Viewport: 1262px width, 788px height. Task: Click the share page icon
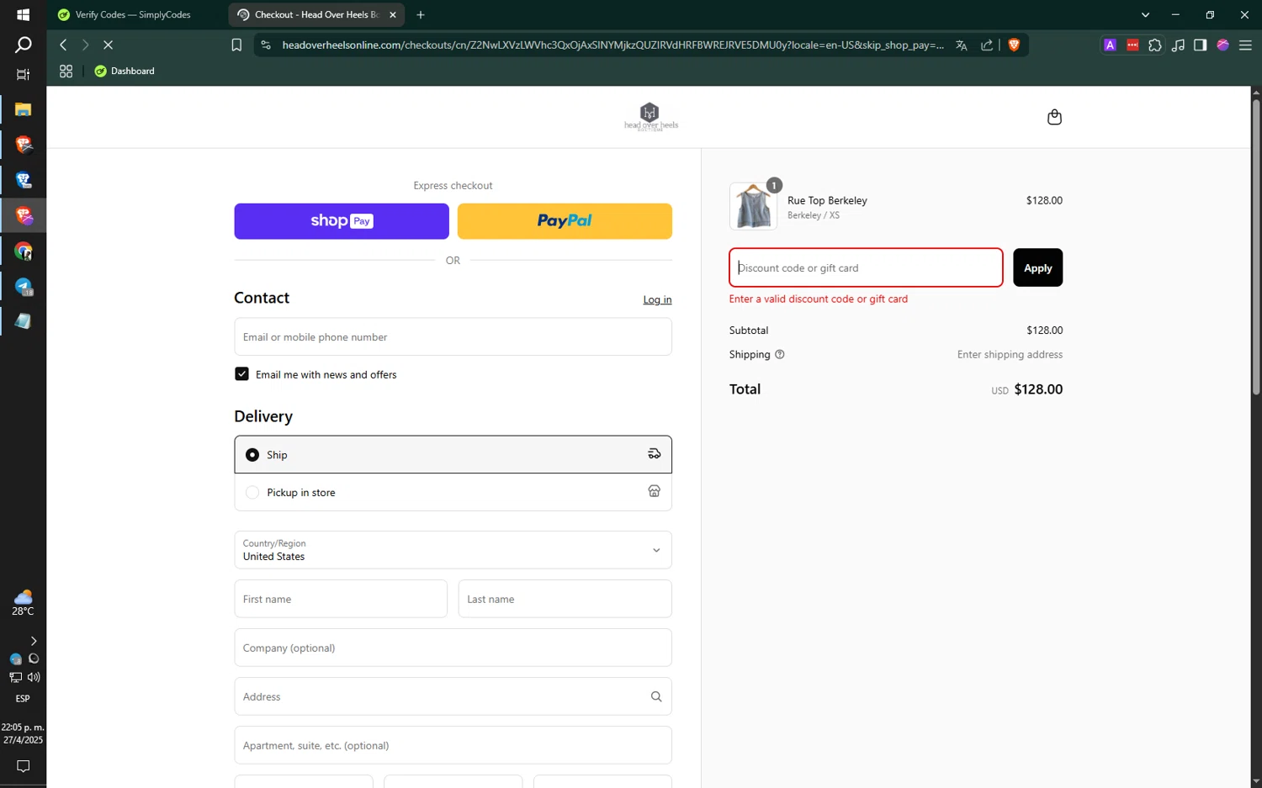pyautogui.click(x=986, y=45)
